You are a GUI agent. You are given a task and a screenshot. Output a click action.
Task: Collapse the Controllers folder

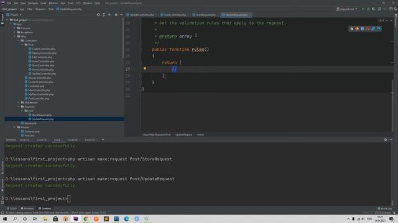click(x=19, y=40)
